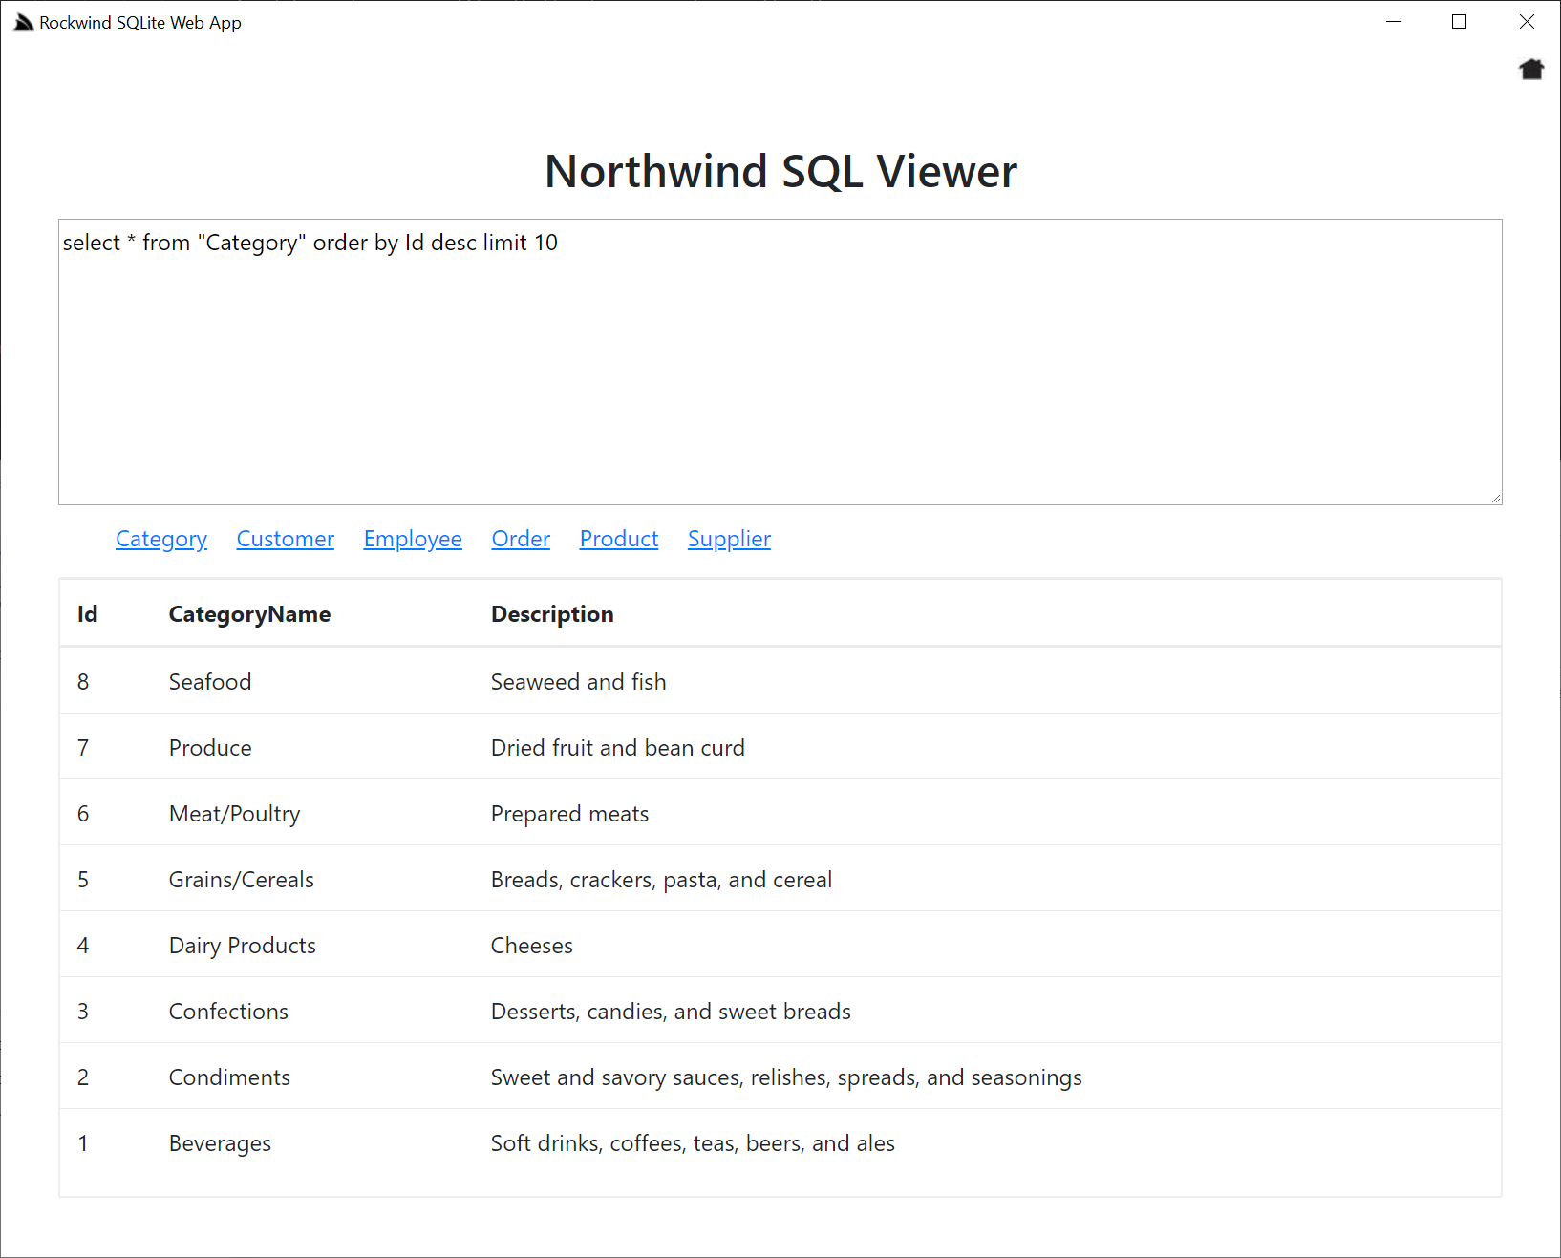Minimize the Rockwind window
Image resolution: width=1561 pixels, height=1258 pixels.
coord(1393,22)
